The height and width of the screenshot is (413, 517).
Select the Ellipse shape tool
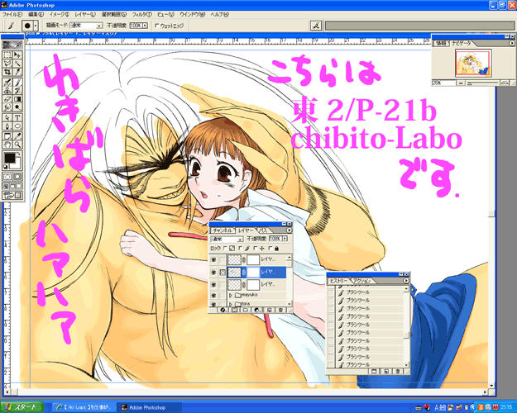point(17,126)
